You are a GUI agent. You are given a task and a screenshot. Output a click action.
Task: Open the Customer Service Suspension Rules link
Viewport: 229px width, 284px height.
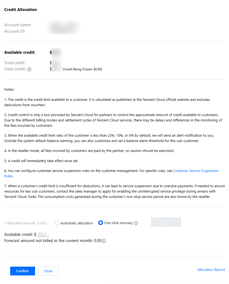tap(196, 171)
